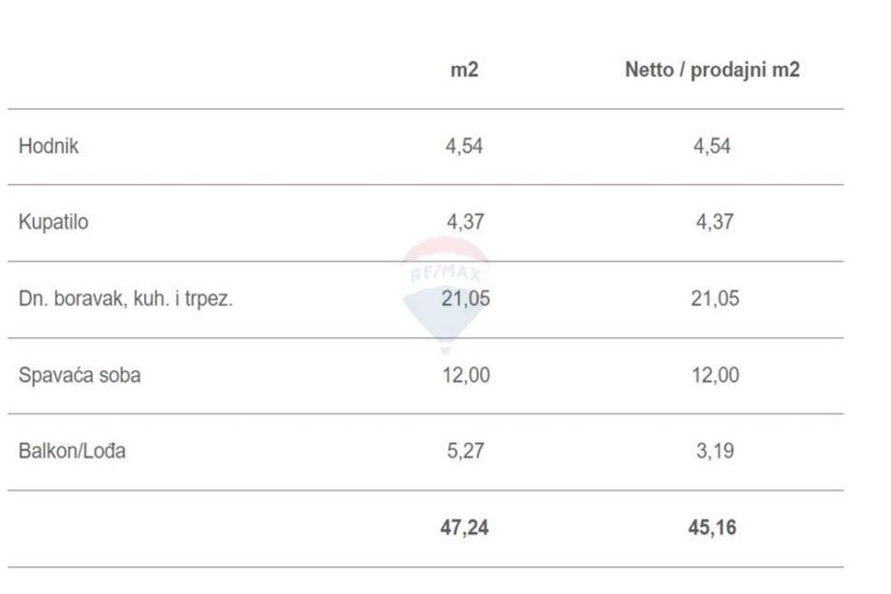
Task: Click the Netto / prodajni m2 header
Action: click(x=713, y=71)
